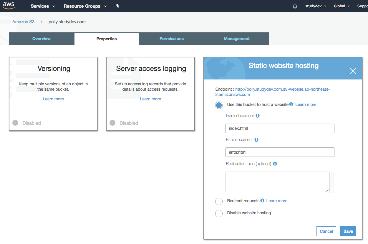368x244 pixels.
Task: Click the Amazon S3 breadcrumb link
Action: 23,22
